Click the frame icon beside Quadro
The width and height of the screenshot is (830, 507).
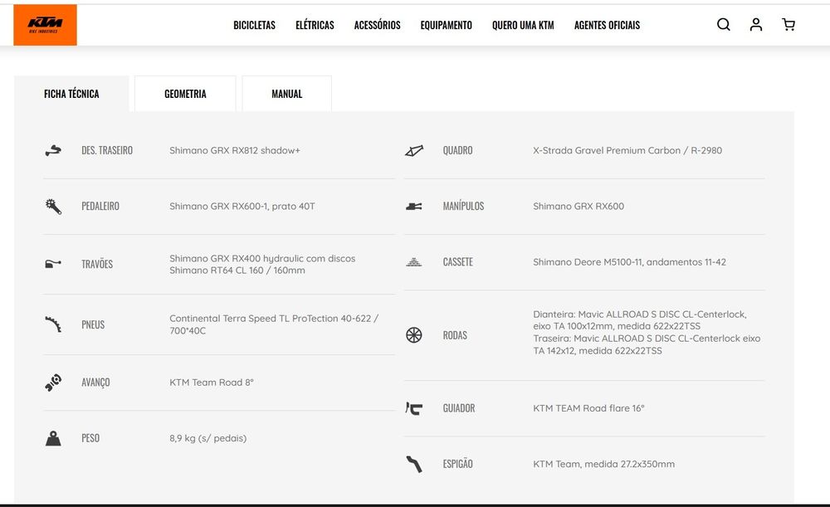[414, 151]
